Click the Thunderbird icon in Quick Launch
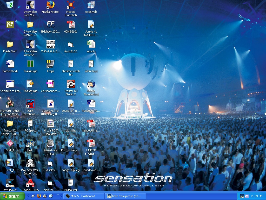 pos(45,196)
